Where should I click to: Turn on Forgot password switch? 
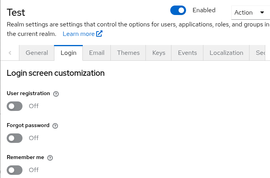click(x=15, y=138)
